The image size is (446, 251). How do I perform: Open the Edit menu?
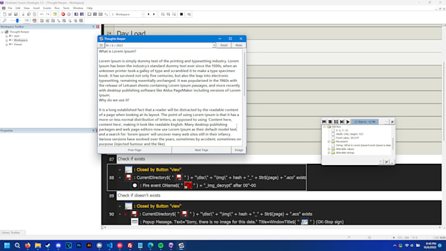[18, 9]
